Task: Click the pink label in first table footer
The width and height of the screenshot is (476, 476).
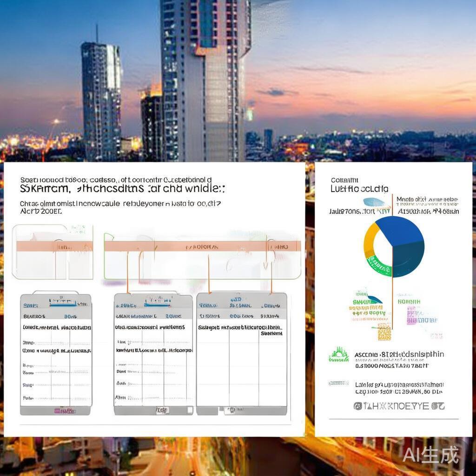Action: tap(64, 411)
